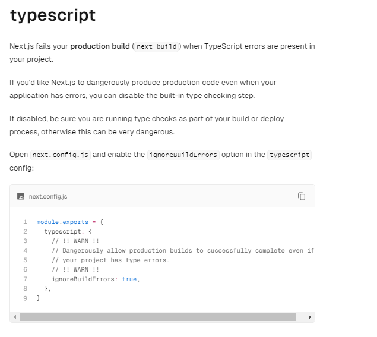This screenshot has height=337, width=377.
Task: Click the horizontal scrollbar thumb under the code
Action: 158,317
